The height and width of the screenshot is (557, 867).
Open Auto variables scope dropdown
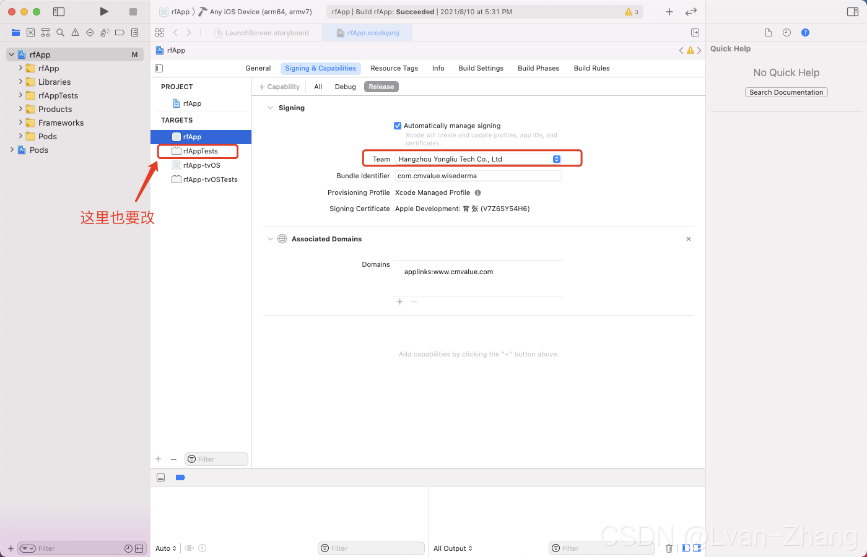(166, 548)
